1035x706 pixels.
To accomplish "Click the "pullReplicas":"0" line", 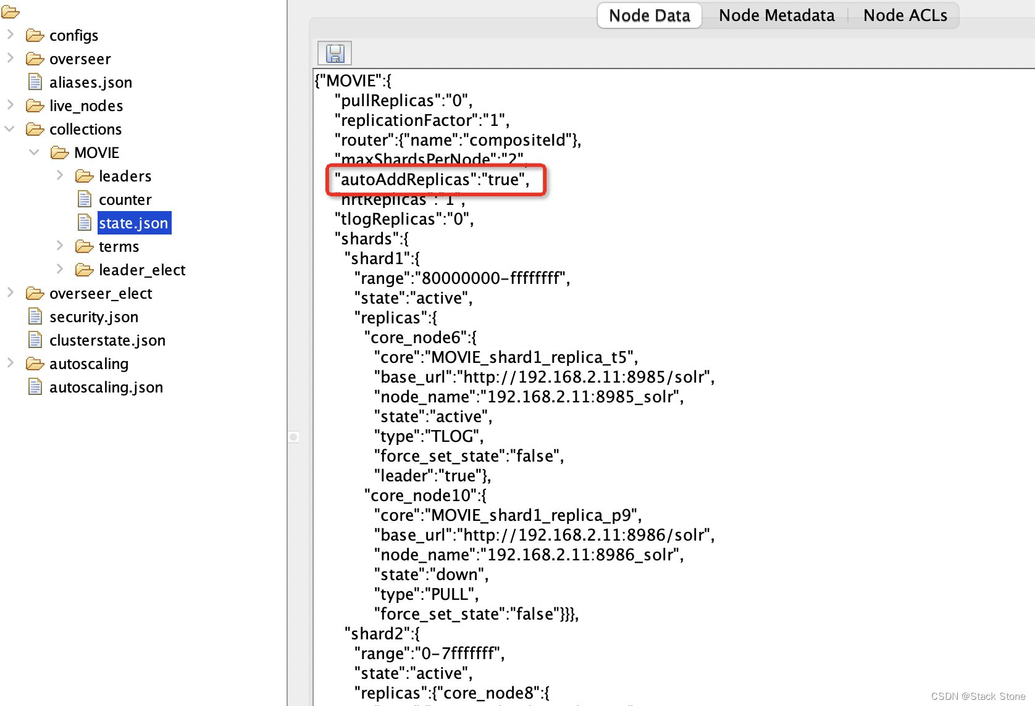I will (403, 101).
